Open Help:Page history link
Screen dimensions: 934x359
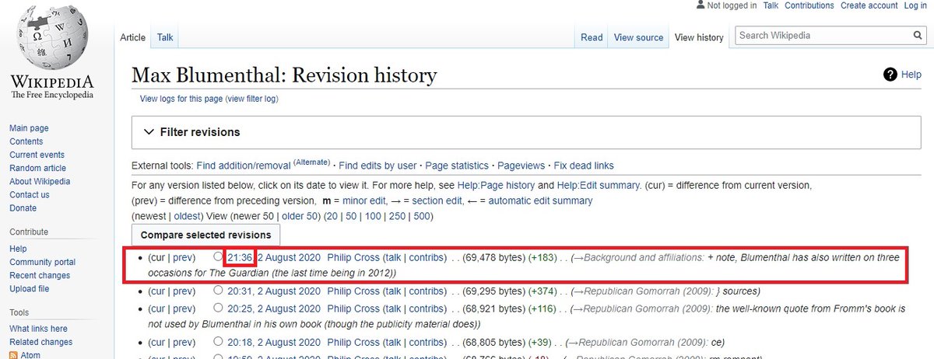click(x=498, y=186)
